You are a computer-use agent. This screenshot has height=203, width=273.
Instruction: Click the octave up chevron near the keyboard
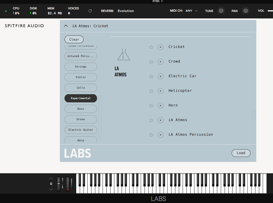coord(51,178)
